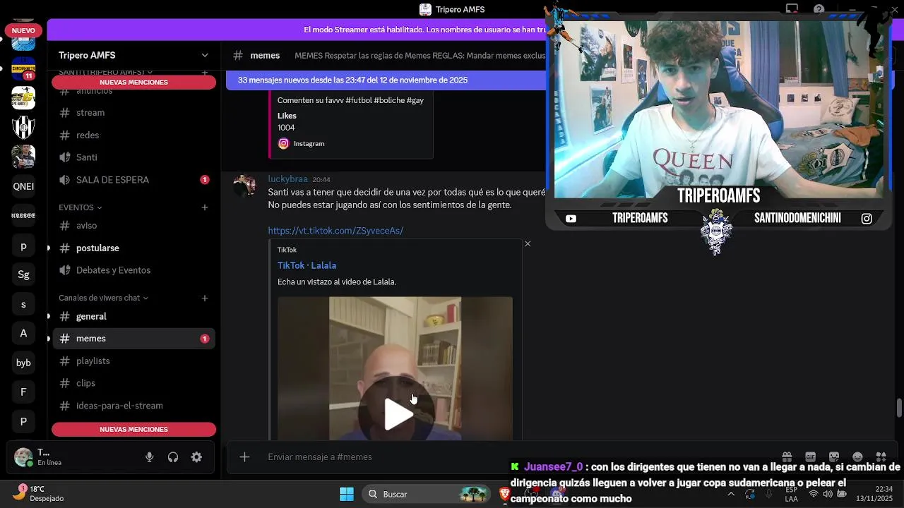904x508 pixels.
Task: Open the byb server in sidebar
Action: (23, 363)
